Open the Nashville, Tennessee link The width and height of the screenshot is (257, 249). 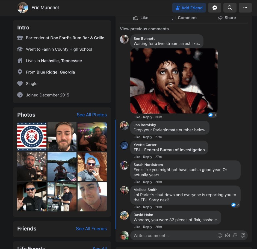pos(61,61)
